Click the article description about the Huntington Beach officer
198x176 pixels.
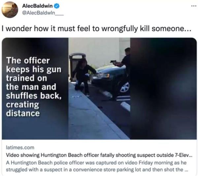click(97, 166)
